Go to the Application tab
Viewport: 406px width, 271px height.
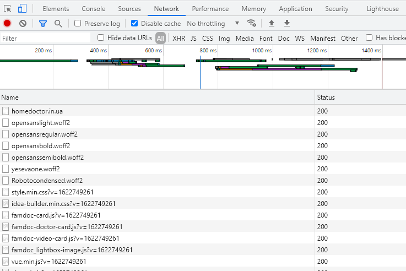pyautogui.click(x=295, y=9)
